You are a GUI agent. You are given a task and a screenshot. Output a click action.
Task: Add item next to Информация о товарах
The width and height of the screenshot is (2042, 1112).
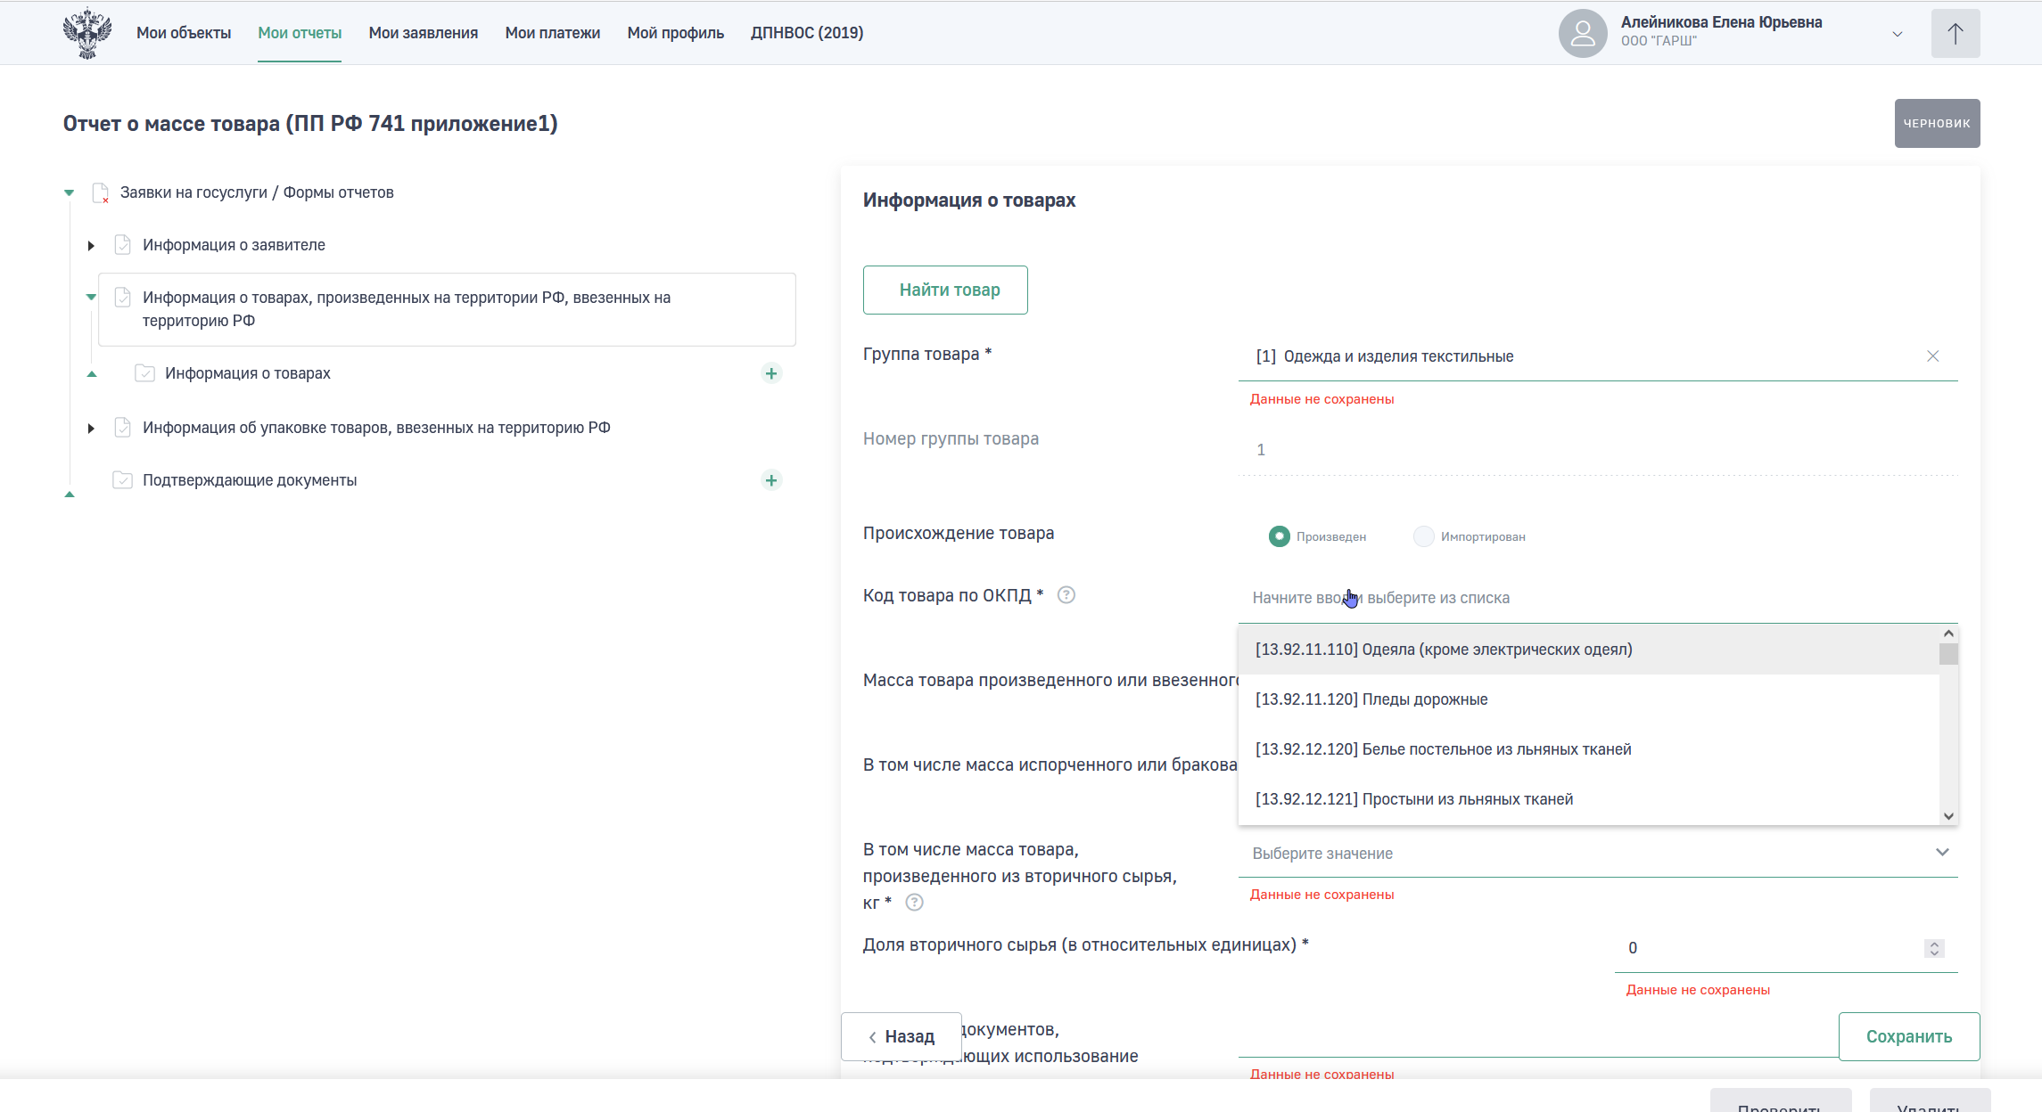pyautogui.click(x=771, y=373)
